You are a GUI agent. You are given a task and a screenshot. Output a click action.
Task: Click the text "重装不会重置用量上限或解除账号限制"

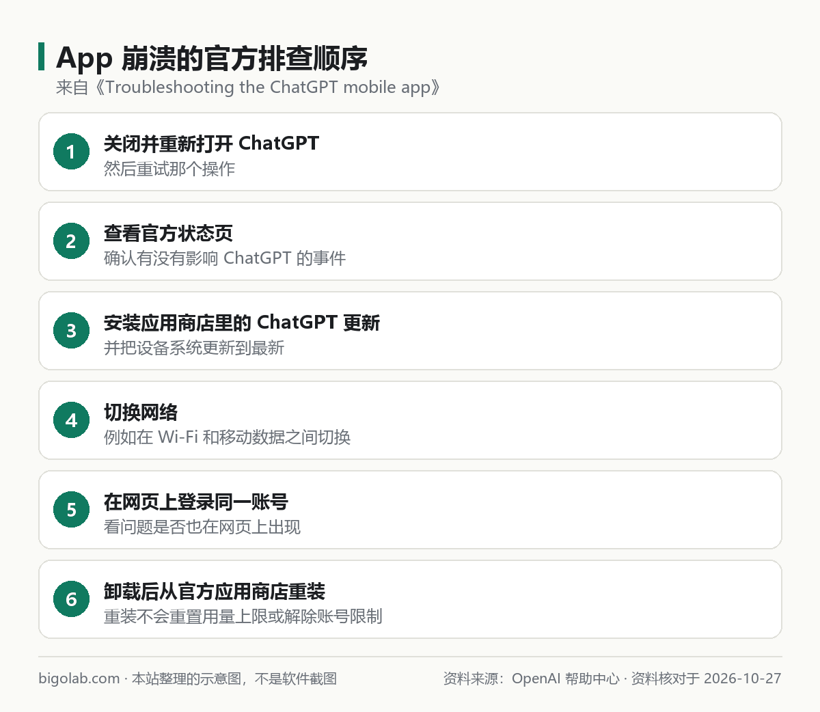coord(243,616)
